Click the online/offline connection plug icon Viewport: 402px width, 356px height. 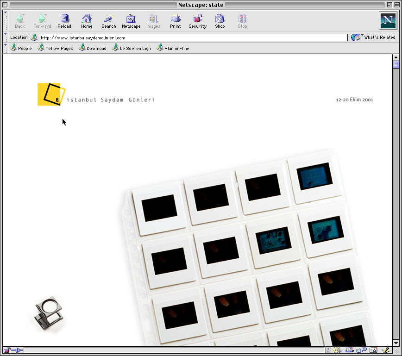click(x=18, y=350)
